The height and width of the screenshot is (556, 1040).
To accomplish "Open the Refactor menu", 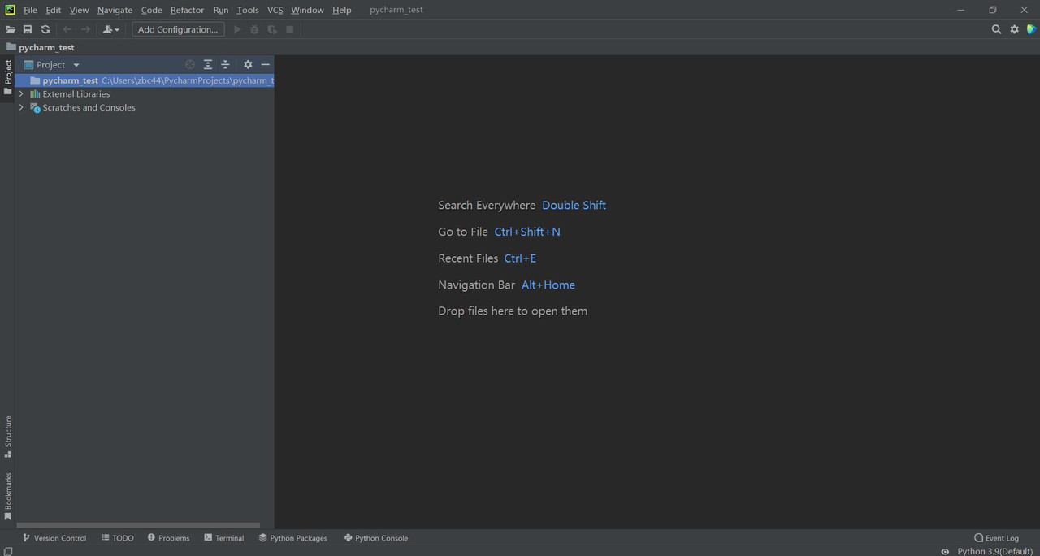I will [187, 10].
